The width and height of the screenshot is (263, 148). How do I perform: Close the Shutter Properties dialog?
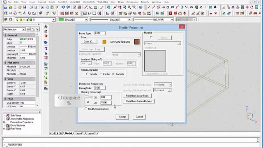pos(182,26)
